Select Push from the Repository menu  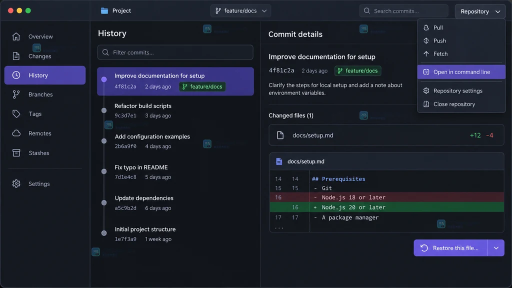point(461,40)
